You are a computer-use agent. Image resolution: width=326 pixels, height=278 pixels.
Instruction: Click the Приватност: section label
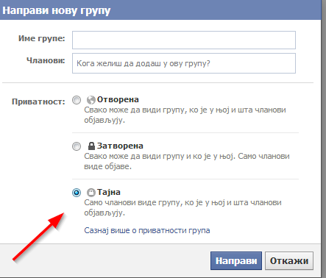(38, 101)
